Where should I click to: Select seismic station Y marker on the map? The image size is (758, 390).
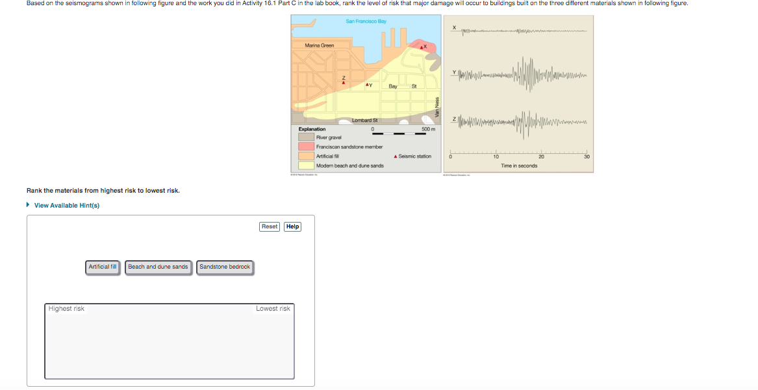point(367,84)
